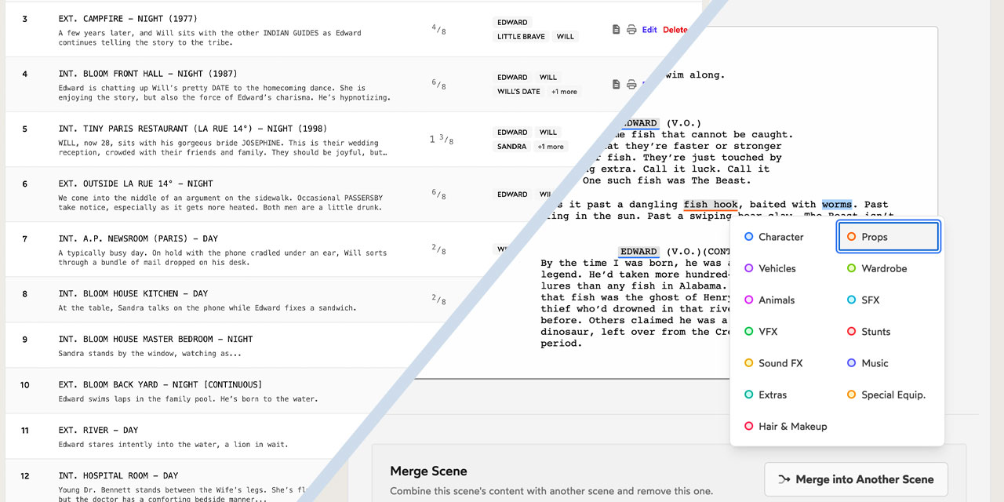
Task: Click the LITTLE BRAVE character tag
Action: 521,37
